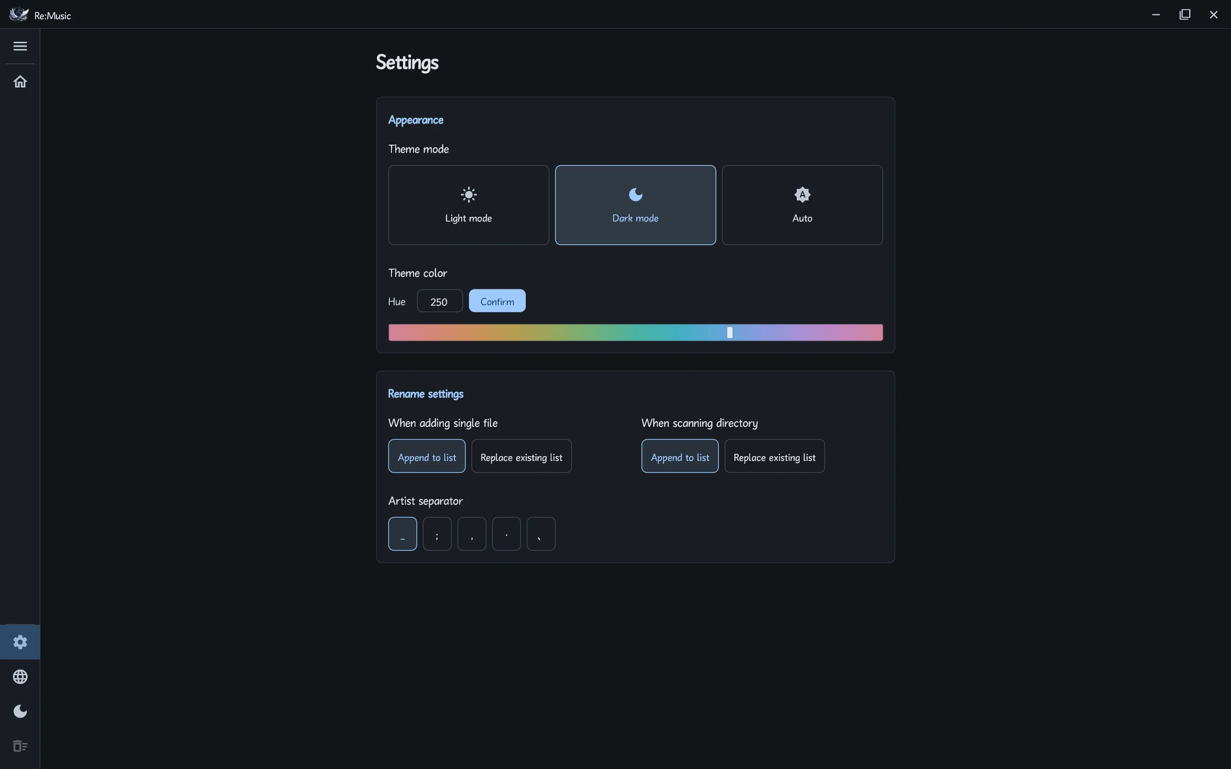Click the Appearance section heading
The height and width of the screenshot is (769, 1231).
415,120
